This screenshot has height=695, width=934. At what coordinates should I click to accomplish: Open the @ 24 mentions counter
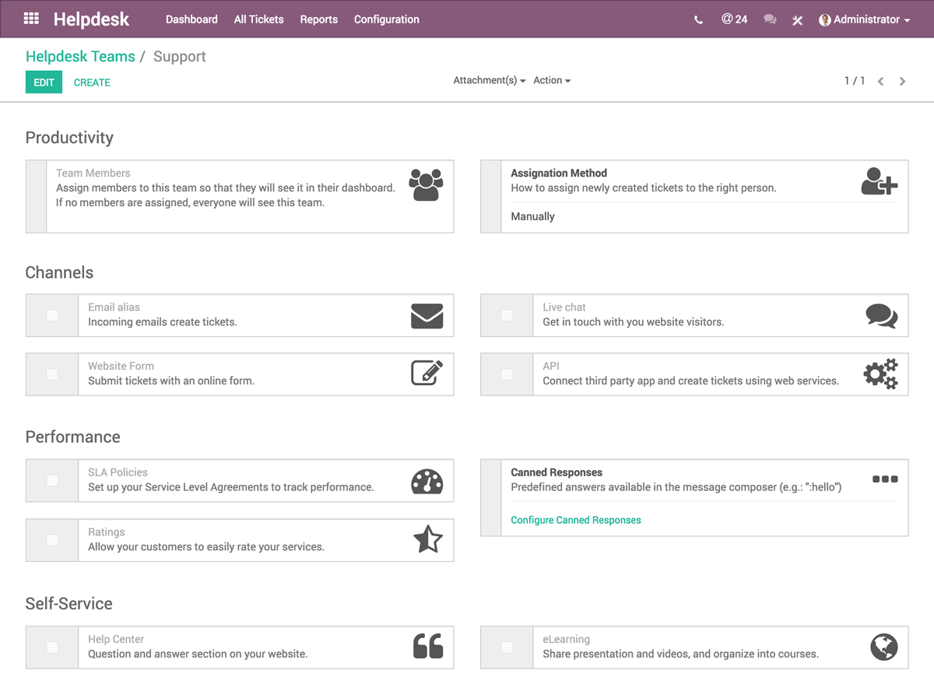(734, 19)
